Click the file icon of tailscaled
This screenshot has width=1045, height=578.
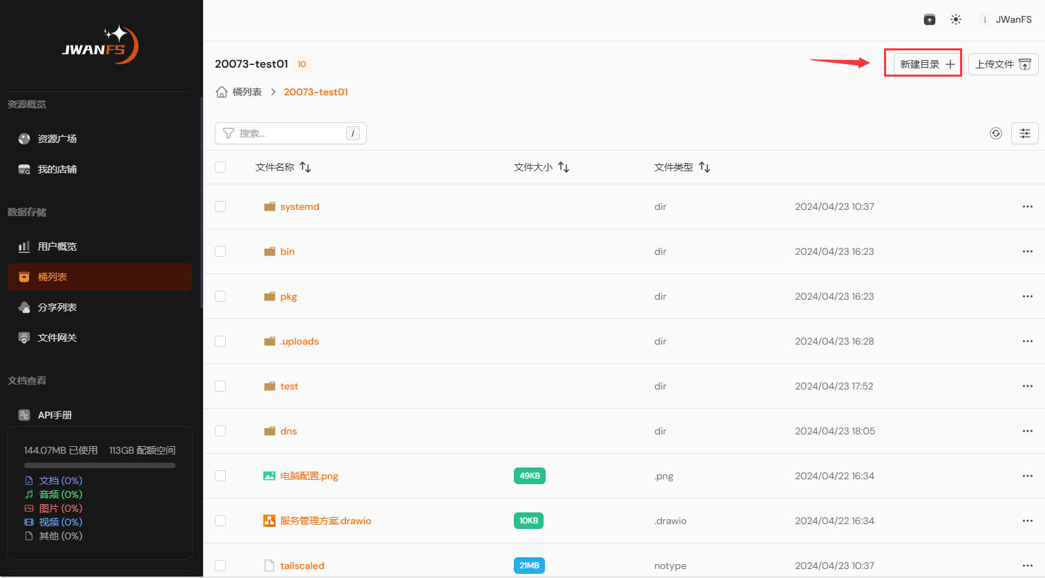(269, 566)
